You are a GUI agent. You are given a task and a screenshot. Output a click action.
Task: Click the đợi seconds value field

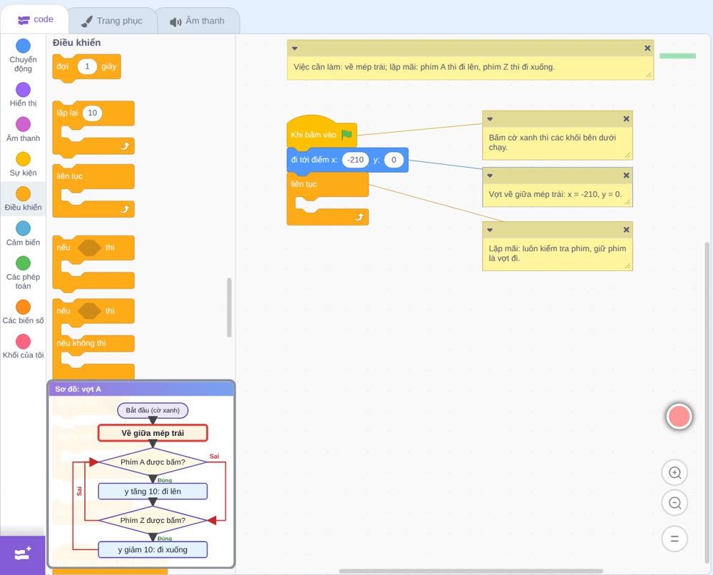point(87,66)
